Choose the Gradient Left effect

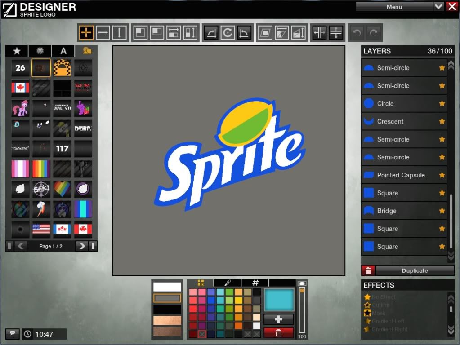(x=384, y=321)
